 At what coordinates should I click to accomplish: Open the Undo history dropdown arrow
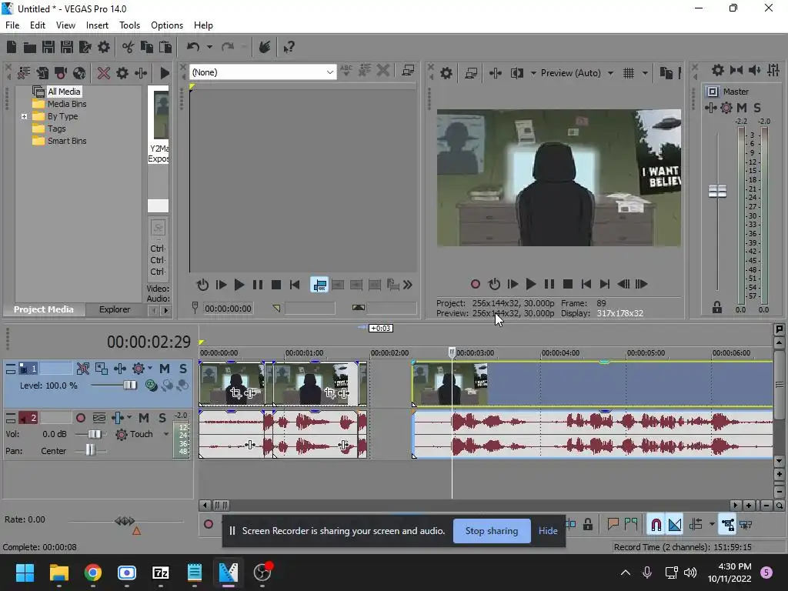pyautogui.click(x=209, y=47)
